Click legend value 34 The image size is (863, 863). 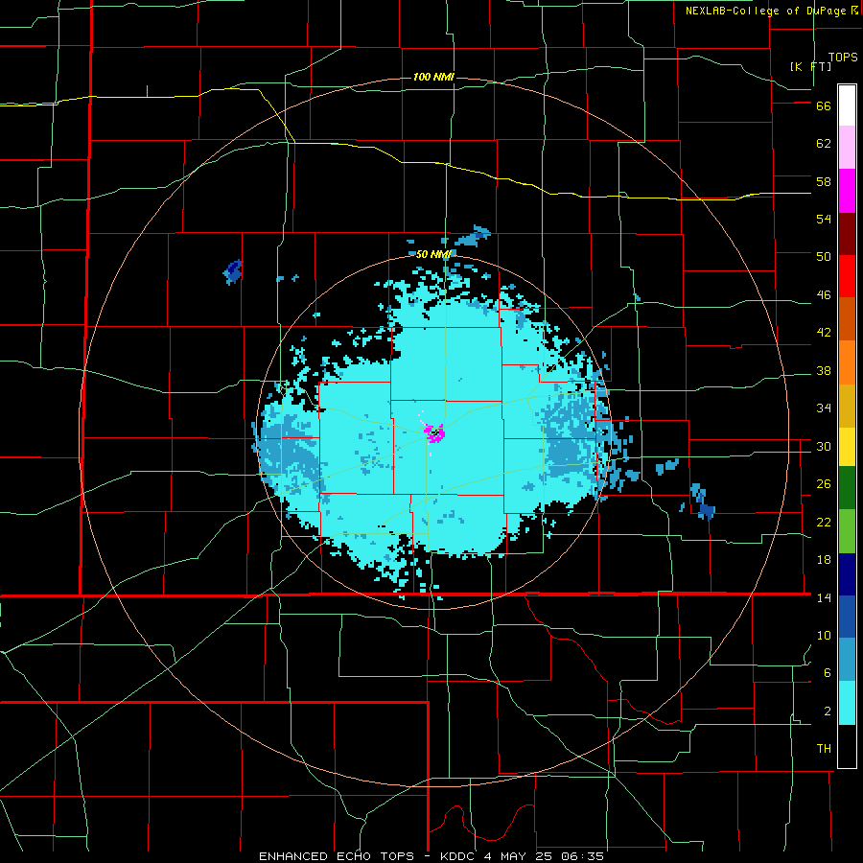pyautogui.click(x=824, y=408)
